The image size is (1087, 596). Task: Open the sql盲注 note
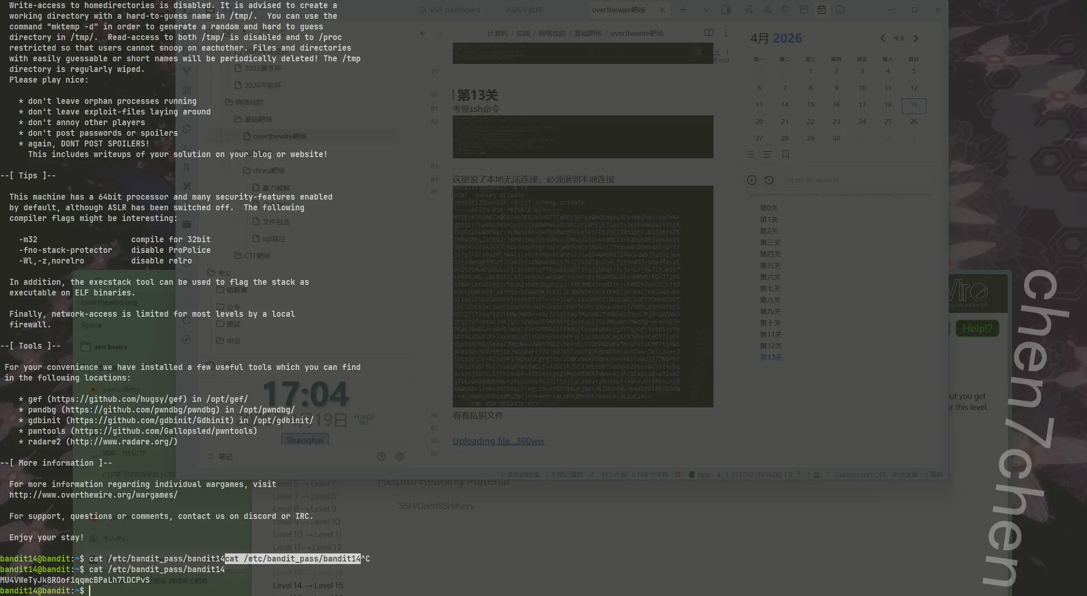tap(273, 239)
